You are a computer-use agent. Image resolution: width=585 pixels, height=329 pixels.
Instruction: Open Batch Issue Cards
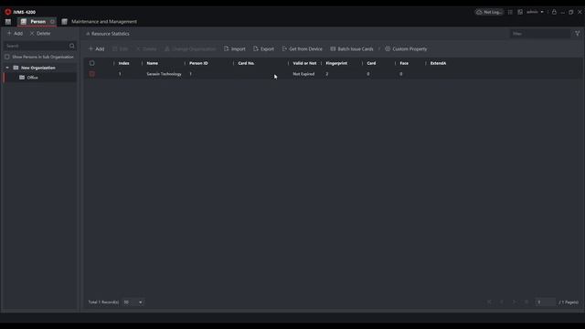tap(352, 48)
